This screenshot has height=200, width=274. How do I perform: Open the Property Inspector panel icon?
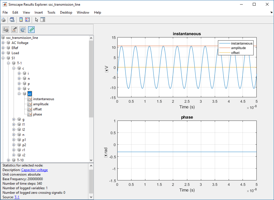[43, 20]
